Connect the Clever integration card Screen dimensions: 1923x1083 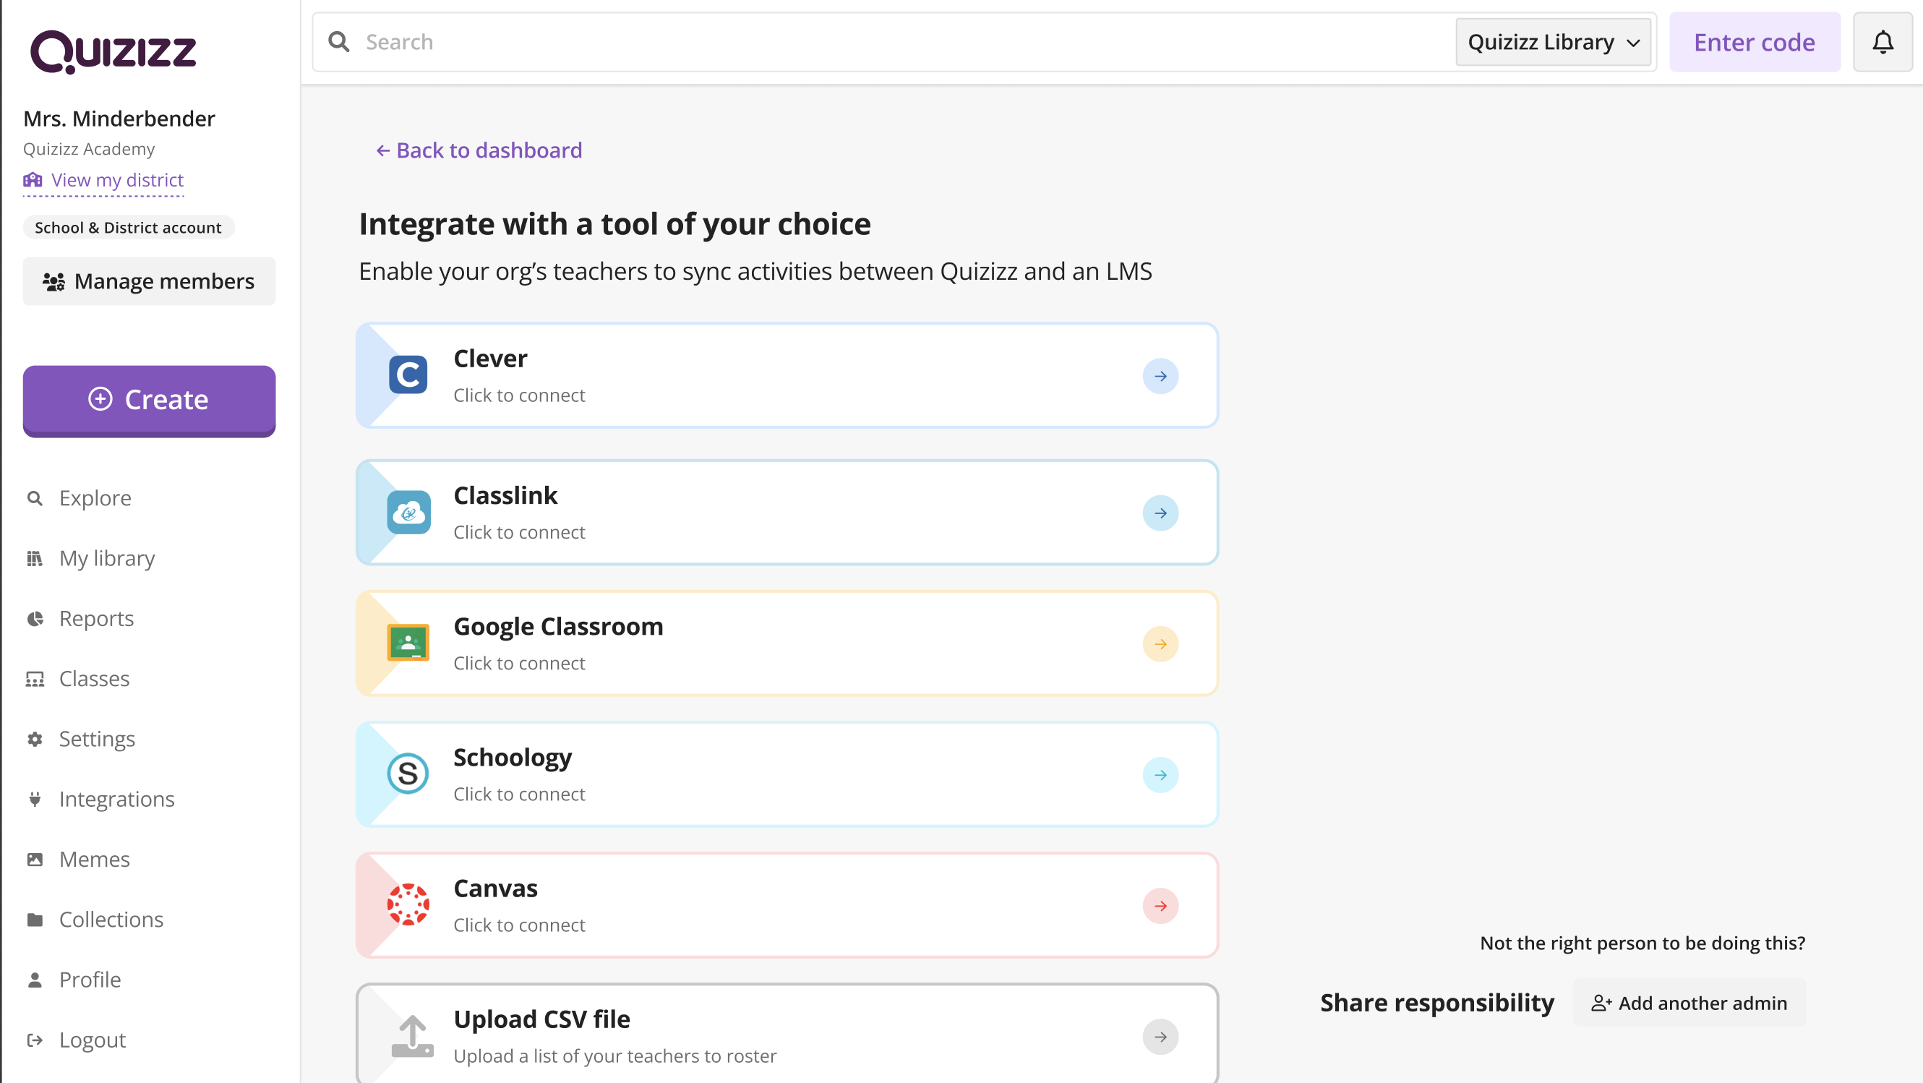[787, 375]
